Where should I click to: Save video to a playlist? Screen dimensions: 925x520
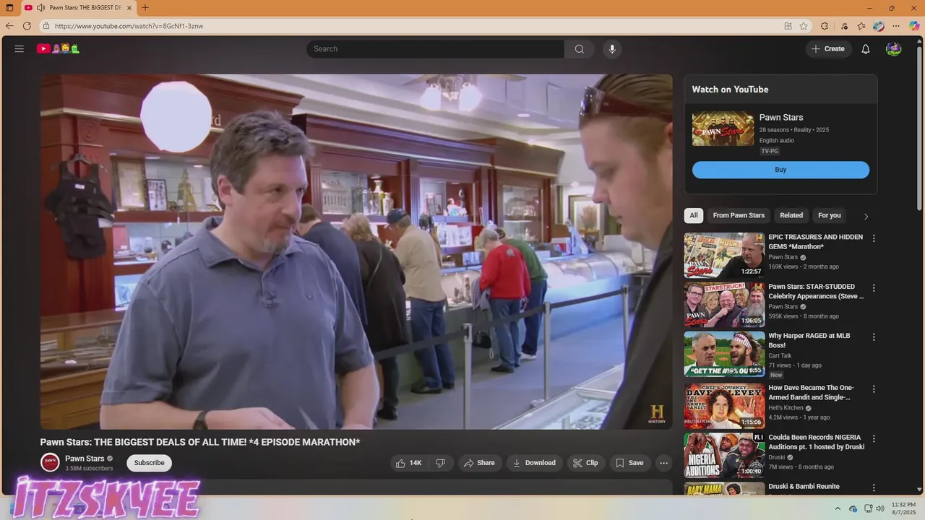(x=629, y=463)
